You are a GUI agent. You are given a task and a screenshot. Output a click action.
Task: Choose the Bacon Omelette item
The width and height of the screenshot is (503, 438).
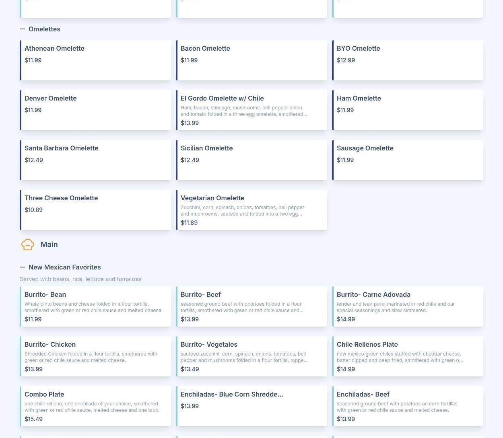click(x=251, y=60)
